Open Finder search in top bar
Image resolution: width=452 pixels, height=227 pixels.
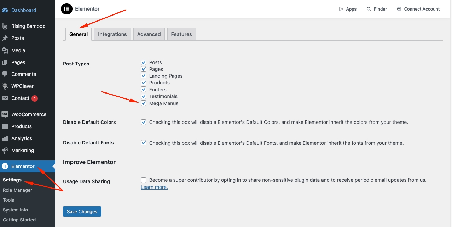[377, 9]
